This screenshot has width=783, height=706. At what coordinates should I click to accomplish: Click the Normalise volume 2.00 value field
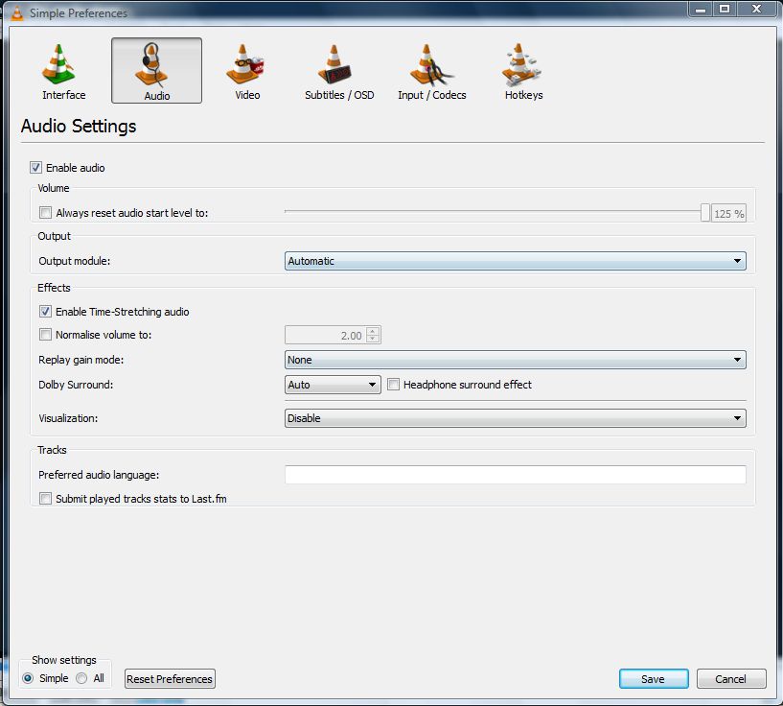click(326, 336)
